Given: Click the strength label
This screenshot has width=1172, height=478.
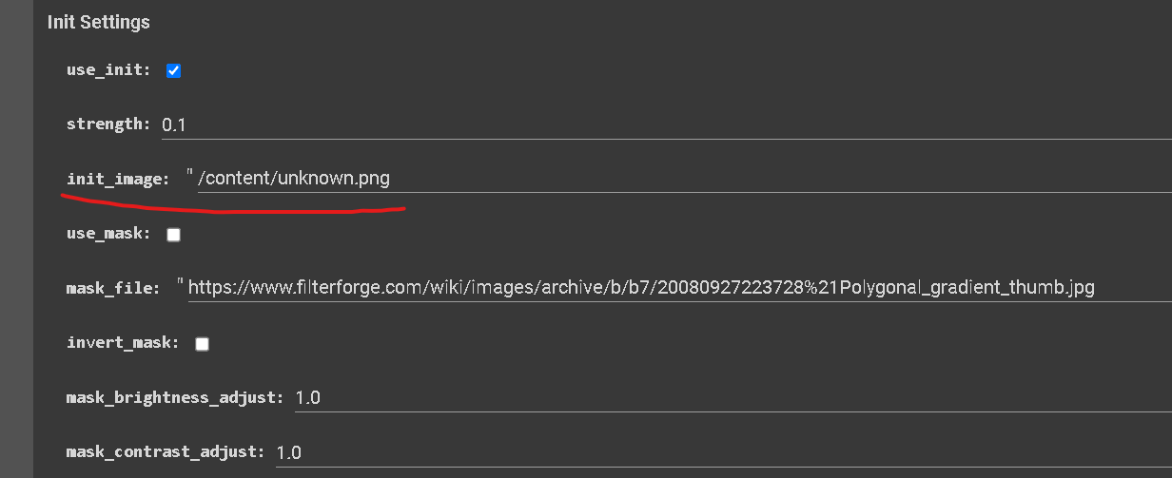Looking at the screenshot, I should pos(108,124).
